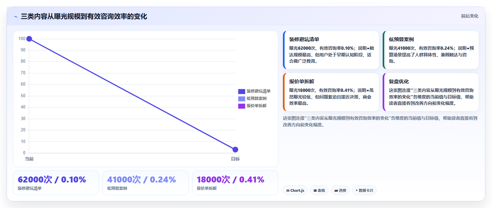Click 低预算案例 caption under stat card
Image resolution: width=492 pixels, height=208 pixels.
click(x=117, y=188)
